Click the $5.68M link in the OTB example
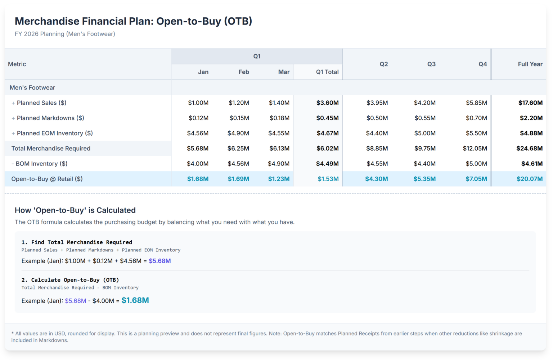 pos(76,301)
